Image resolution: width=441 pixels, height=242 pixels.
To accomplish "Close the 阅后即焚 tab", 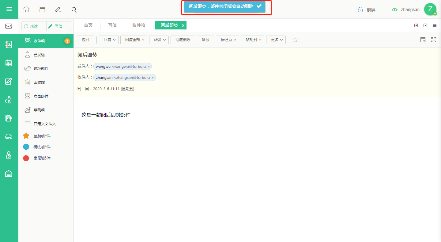I will (x=183, y=25).
